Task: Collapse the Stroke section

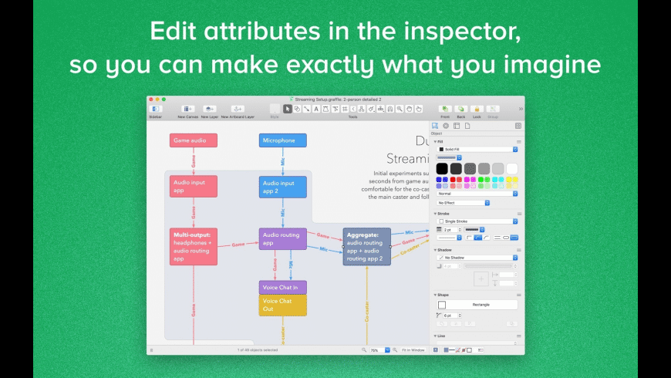Action: pyautogui.click(x=435, y=214)
